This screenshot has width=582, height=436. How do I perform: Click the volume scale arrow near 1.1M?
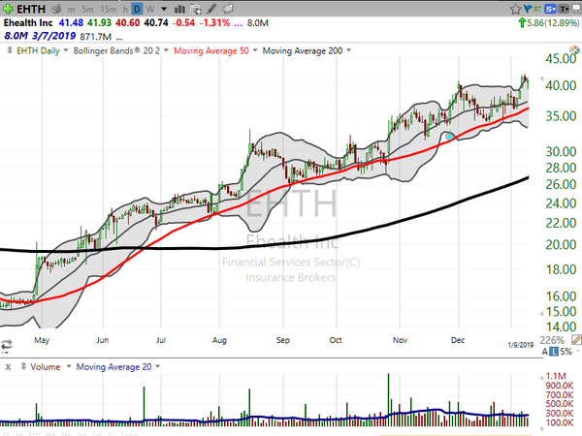coord(541,378)
